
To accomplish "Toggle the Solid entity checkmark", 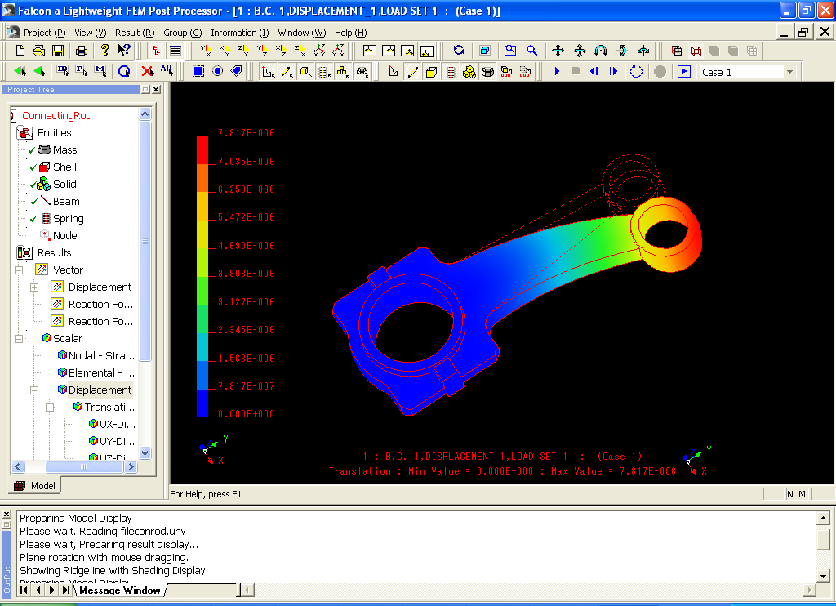I will point(32,185).
